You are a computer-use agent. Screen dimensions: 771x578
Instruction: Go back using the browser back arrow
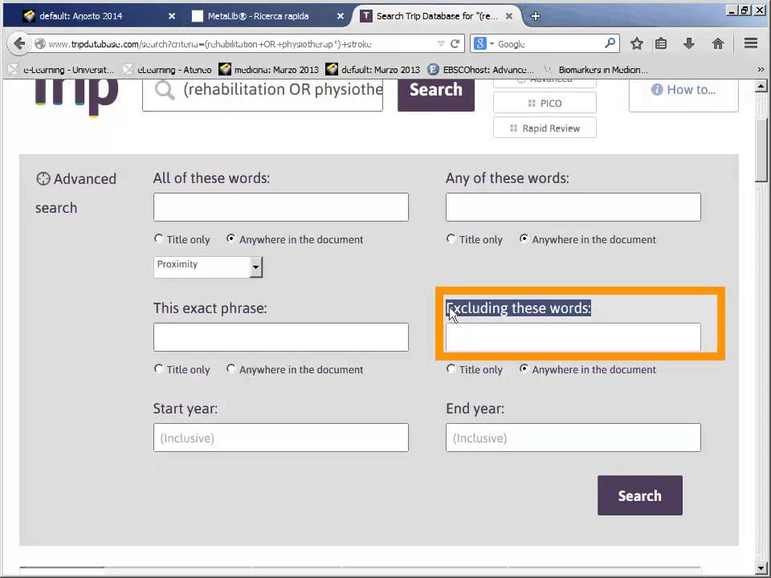[19, 43]
